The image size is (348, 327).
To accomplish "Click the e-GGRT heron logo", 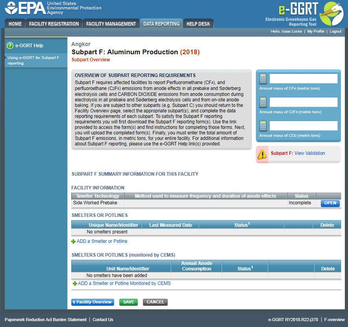I will click(331, 14).
